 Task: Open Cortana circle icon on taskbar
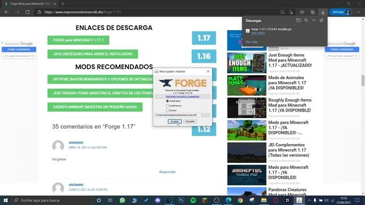[99, 200]
